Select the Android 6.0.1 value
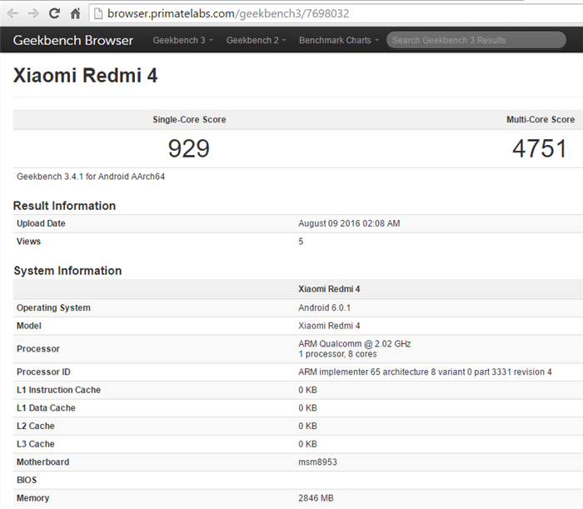This screenshot has width=583, height=509. tap(324, 308)
